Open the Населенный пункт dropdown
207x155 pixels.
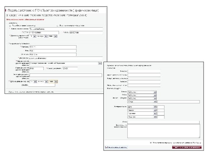(142, 98)
